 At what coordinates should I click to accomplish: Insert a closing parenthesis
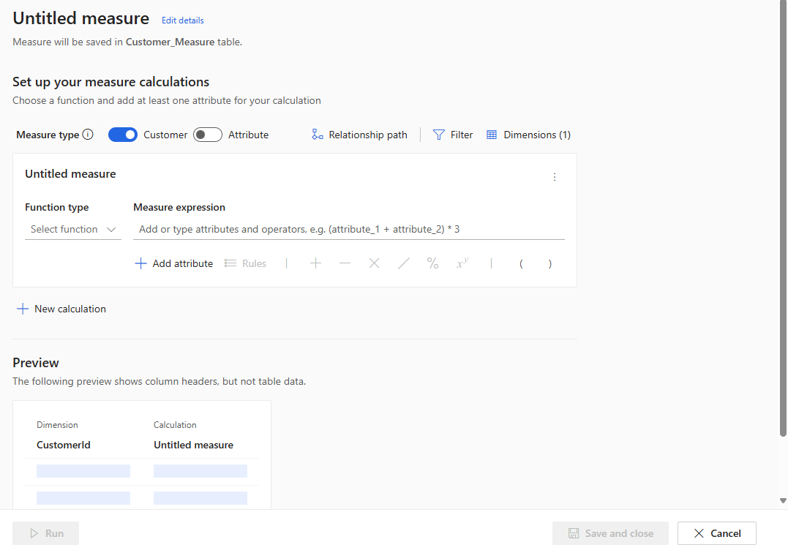pos(549,263)
